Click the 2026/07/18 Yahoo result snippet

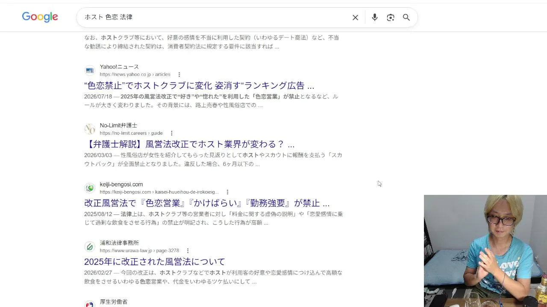tap(211, 101)
